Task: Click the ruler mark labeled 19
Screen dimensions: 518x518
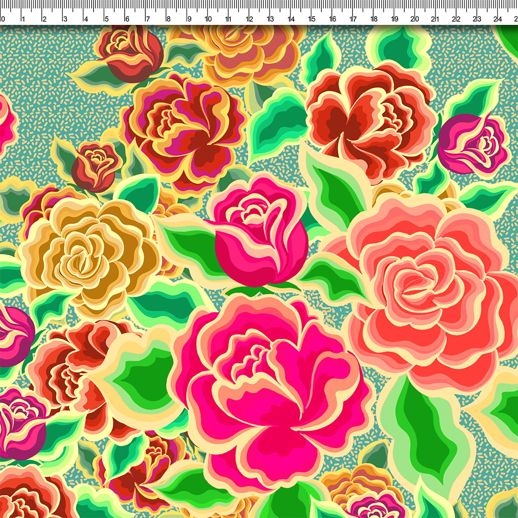Action: pyautogui.click(x=394, y=19)
